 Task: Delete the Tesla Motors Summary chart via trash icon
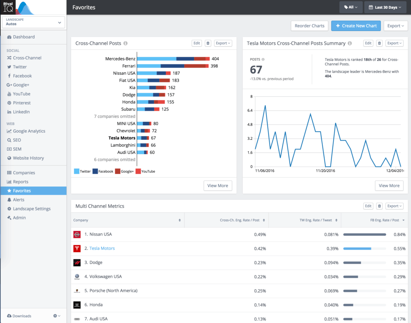(379, 43)
